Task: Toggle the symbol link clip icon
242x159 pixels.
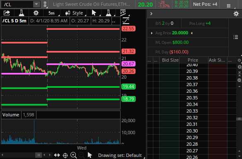Action: pos(45,4)
